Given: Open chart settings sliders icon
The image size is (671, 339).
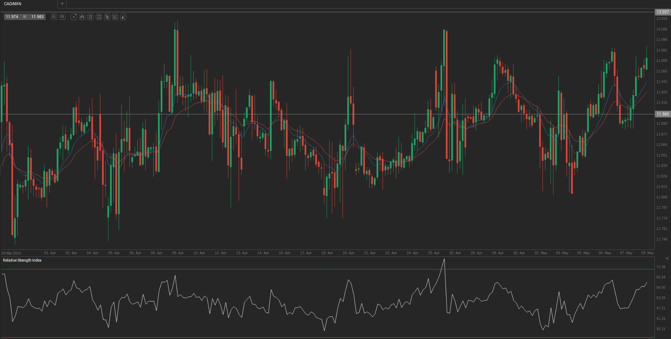Looking at the screenshot, I should point(90,17).
